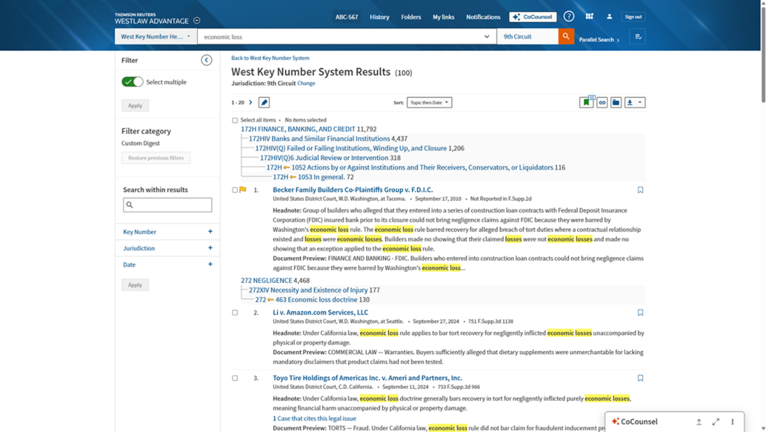The image size is (766, 432).
Task: Save to folder using the folder icon
Action: [x=616, y=102]
